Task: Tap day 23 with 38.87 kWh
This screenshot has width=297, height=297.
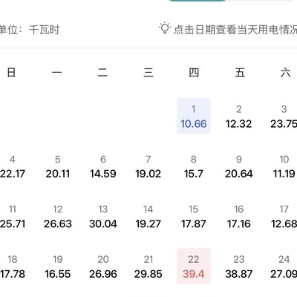Action: 239,267
